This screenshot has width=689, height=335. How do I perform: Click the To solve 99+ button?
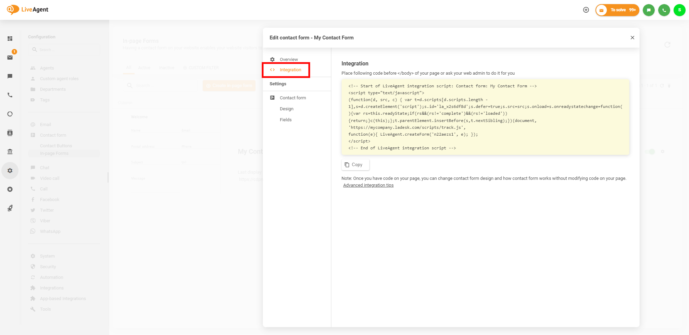click(617, 10)
